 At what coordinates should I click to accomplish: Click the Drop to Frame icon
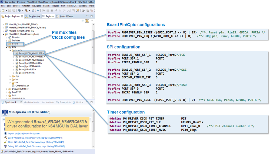click(x=74, y=11)
